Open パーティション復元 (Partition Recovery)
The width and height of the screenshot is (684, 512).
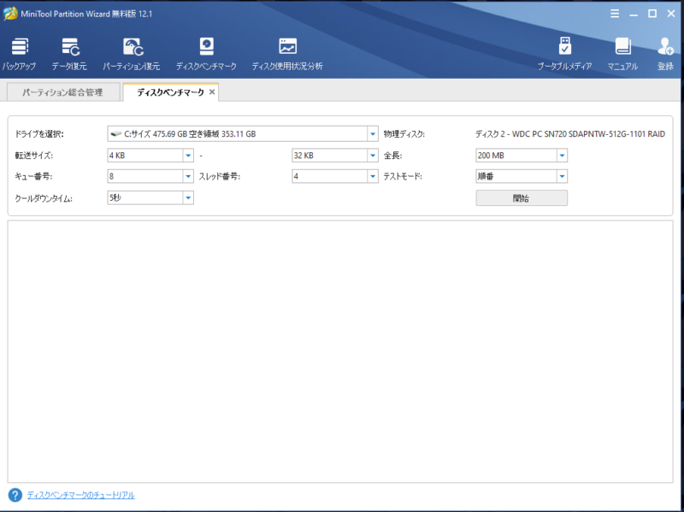tap(132, 54)
